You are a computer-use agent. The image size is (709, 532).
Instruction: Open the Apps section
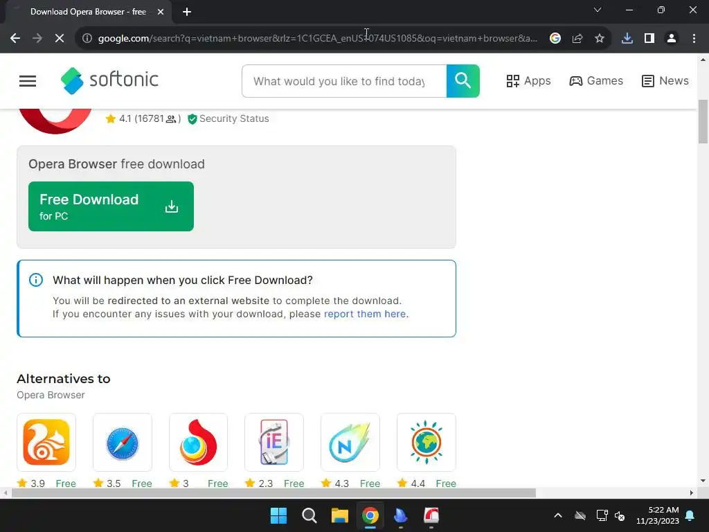528,81
